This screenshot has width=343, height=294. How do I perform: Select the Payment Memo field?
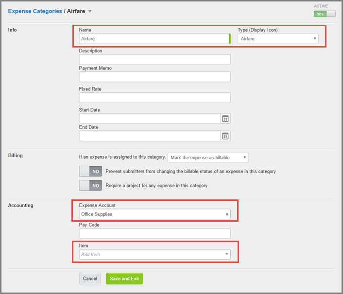pos(154,77)
